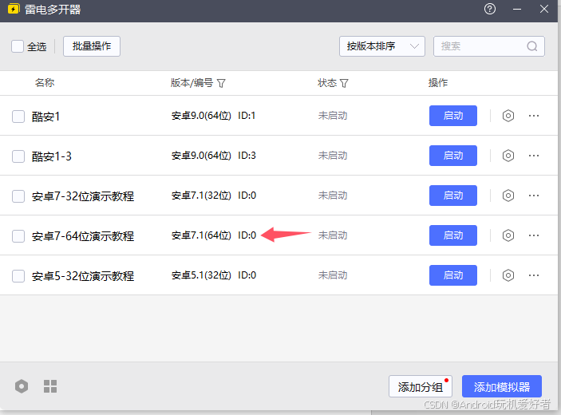This screenshot has height=415, width=561.
Task: Filter by 版本/编号 funnel icon
Action: coord(222,83)
